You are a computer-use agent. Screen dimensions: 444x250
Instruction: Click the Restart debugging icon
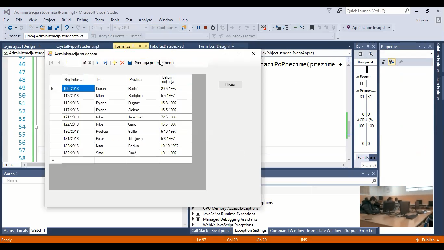(x=213, y=28)
